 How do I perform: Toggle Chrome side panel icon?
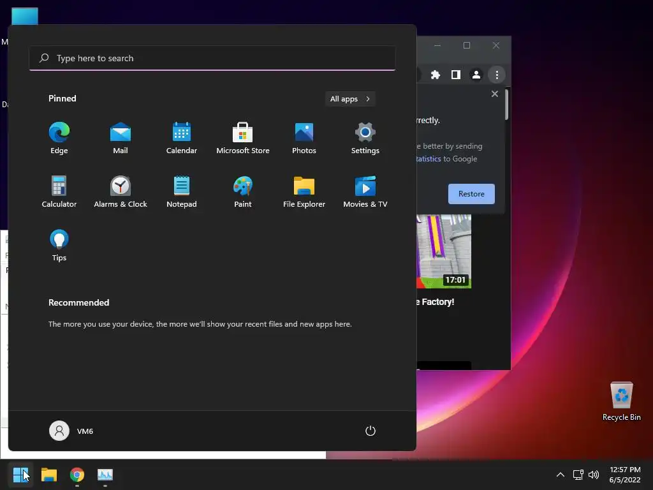pos(456,75)
